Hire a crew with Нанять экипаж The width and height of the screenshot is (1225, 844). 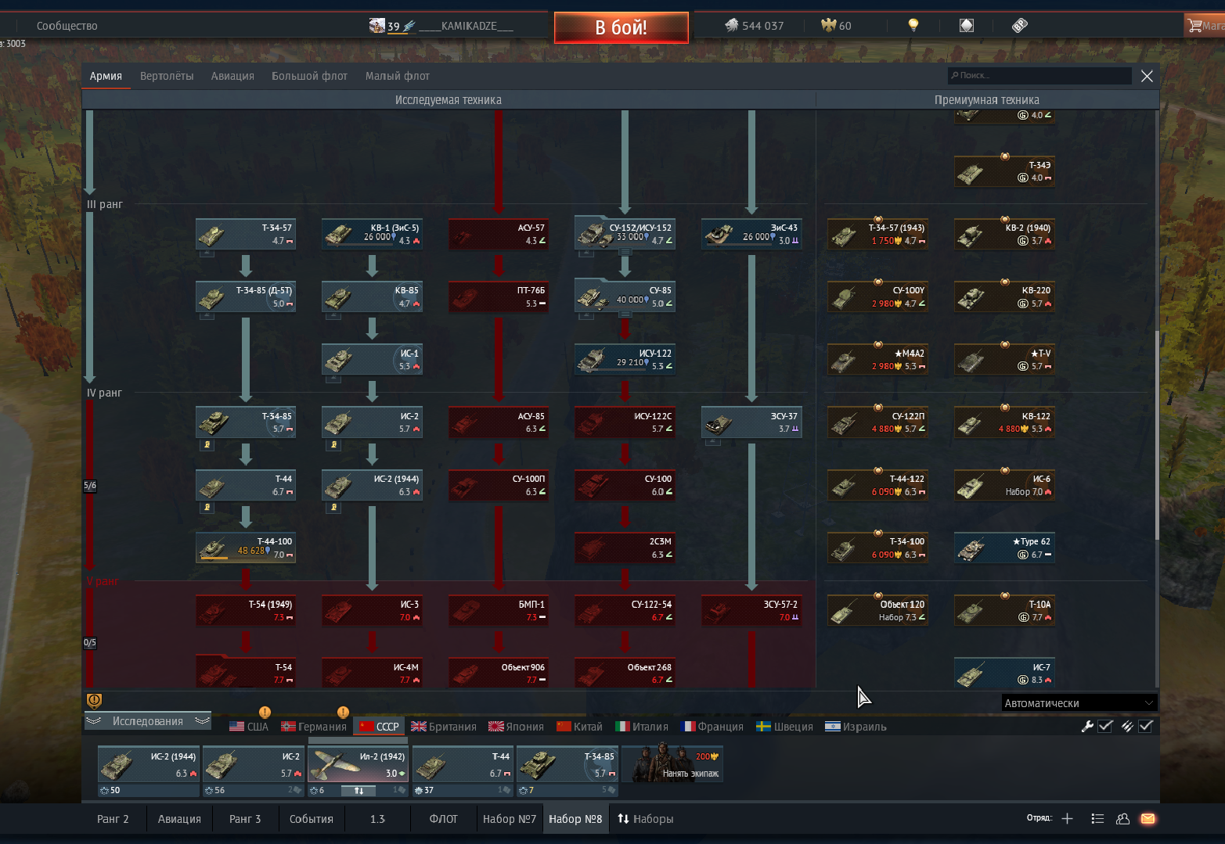(x=673, y=764)
